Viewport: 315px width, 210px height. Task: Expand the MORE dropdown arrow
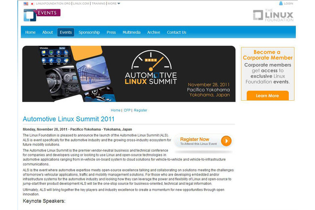click(119, 3)
